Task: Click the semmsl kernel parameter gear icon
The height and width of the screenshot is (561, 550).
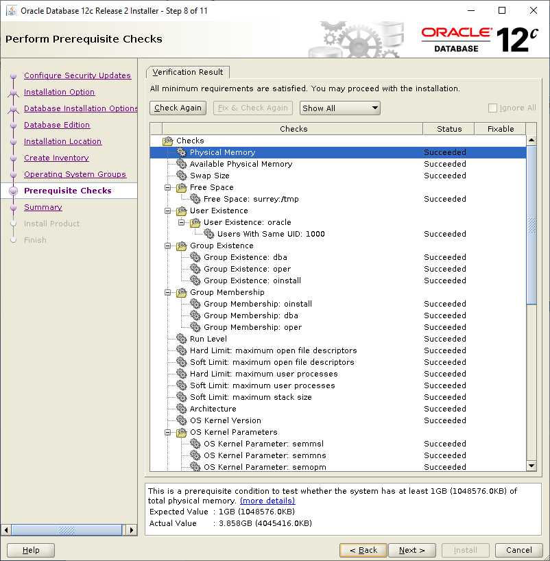Action: coord(195,444)
